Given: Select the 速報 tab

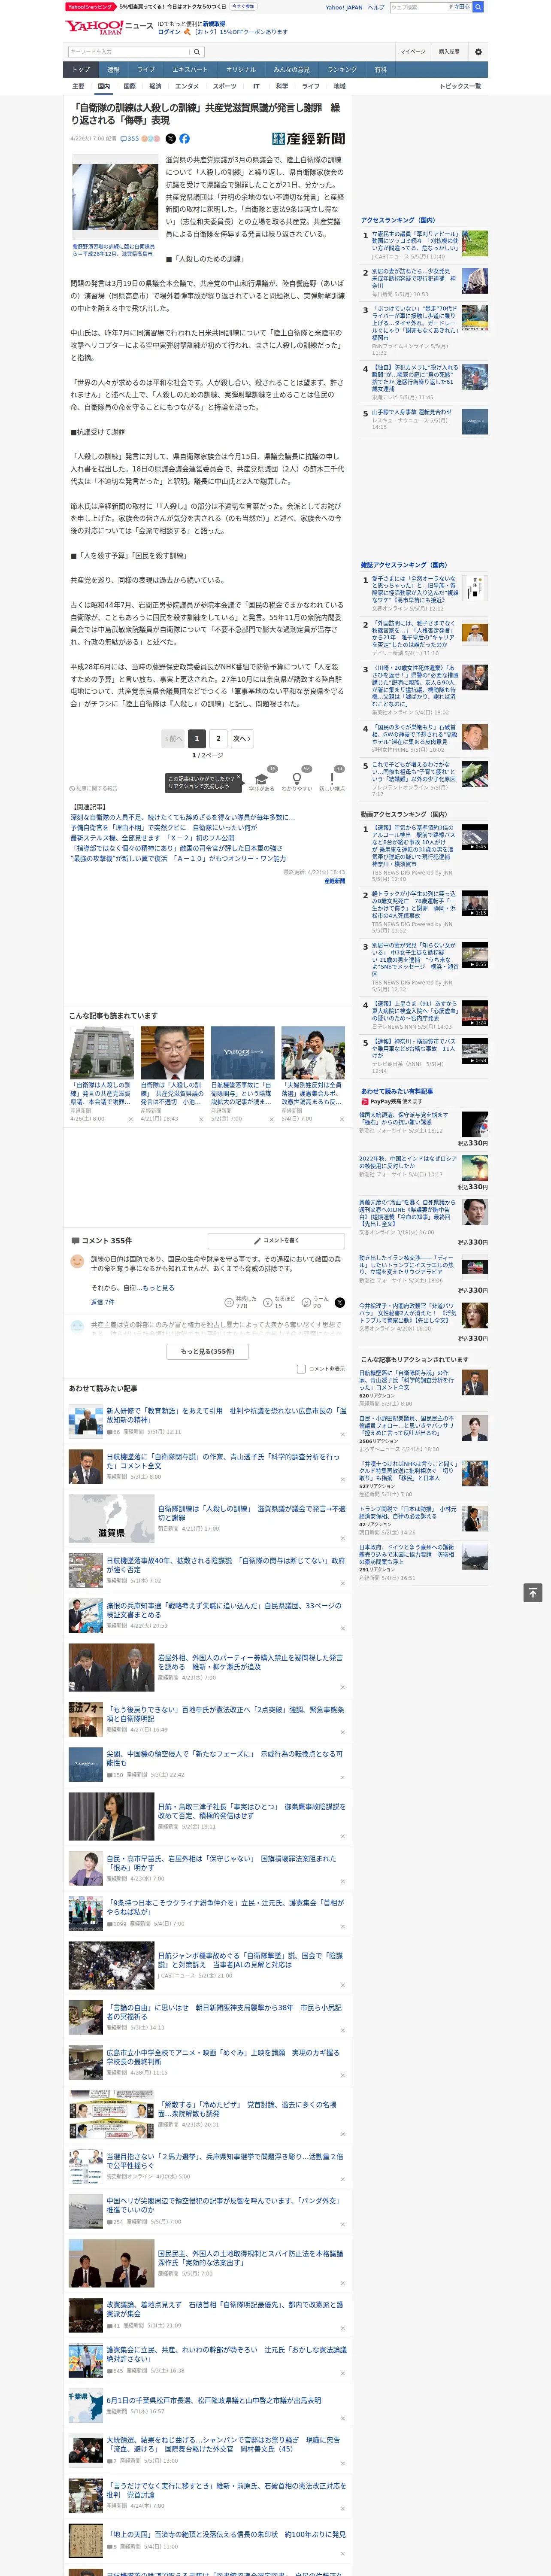Looking at the screenshot, I should pyautogui.click(x=113, y=70).
